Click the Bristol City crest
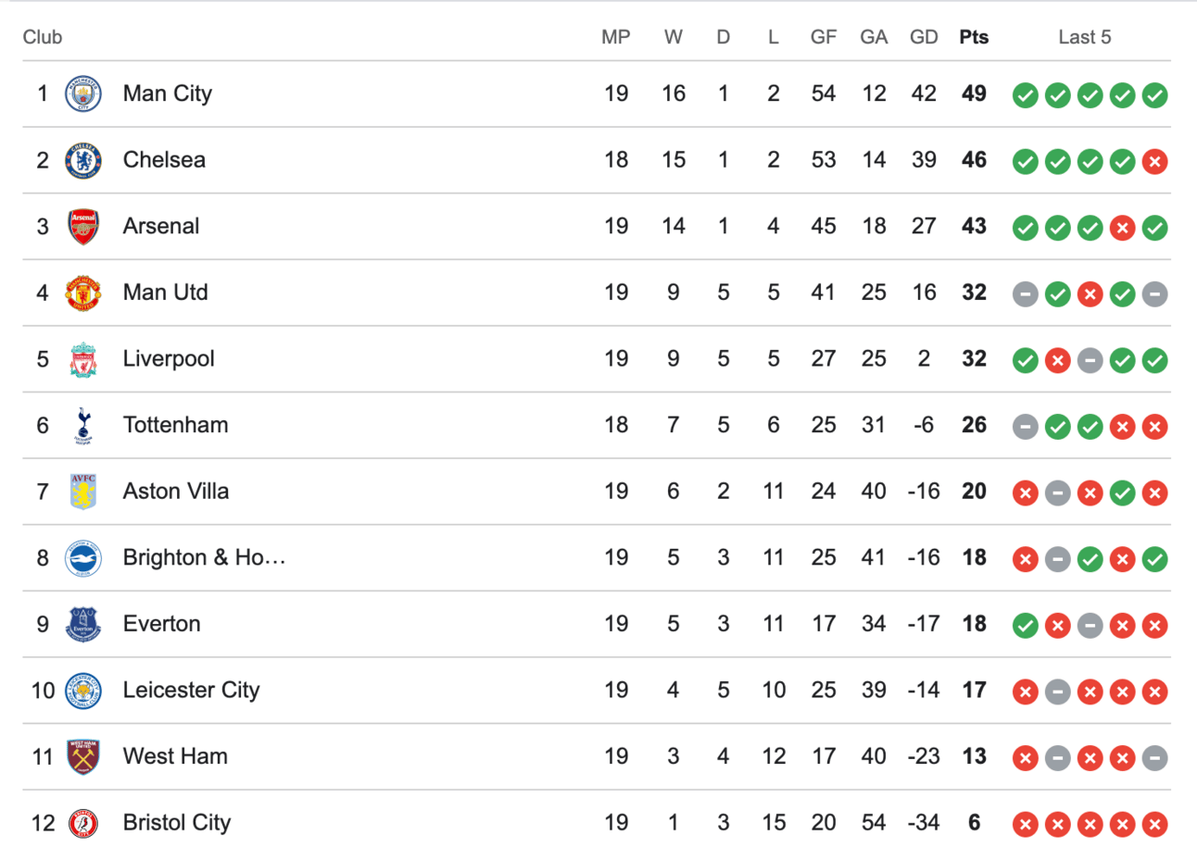1197x860 pixels. pyautogui.click(x=83, y=824)
